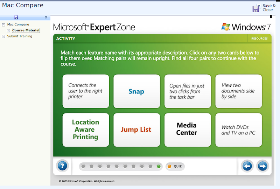This screenshot has height=189, width=280.
Task: Select Course Material in the tree
Action: (x=26, y=30)
